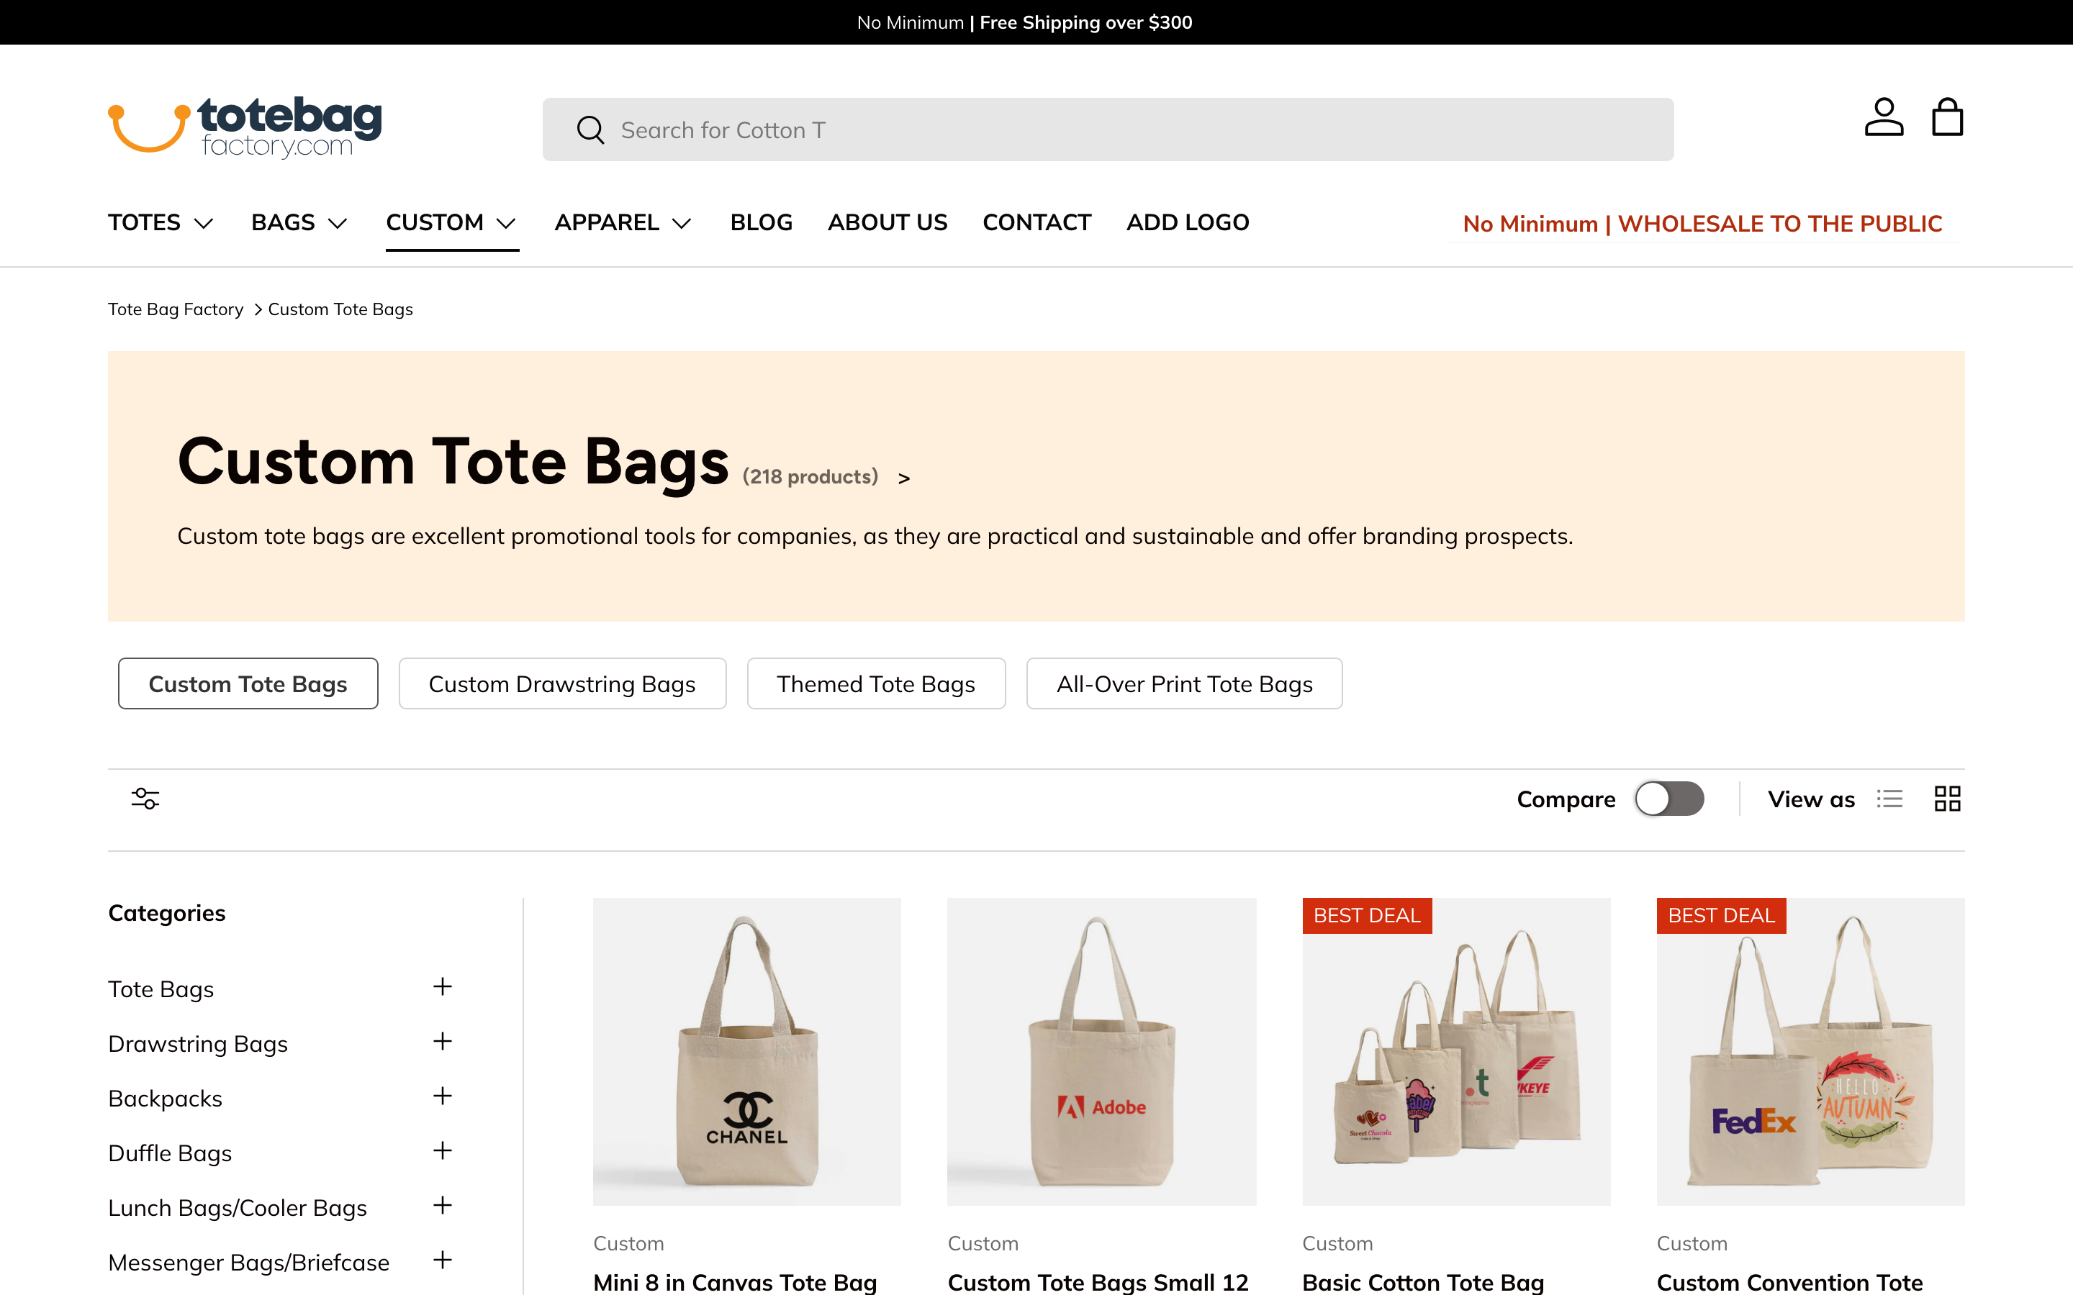Expand the BAGS menu
This screenshot has width=2073, height=1295.
coord(299,223)
